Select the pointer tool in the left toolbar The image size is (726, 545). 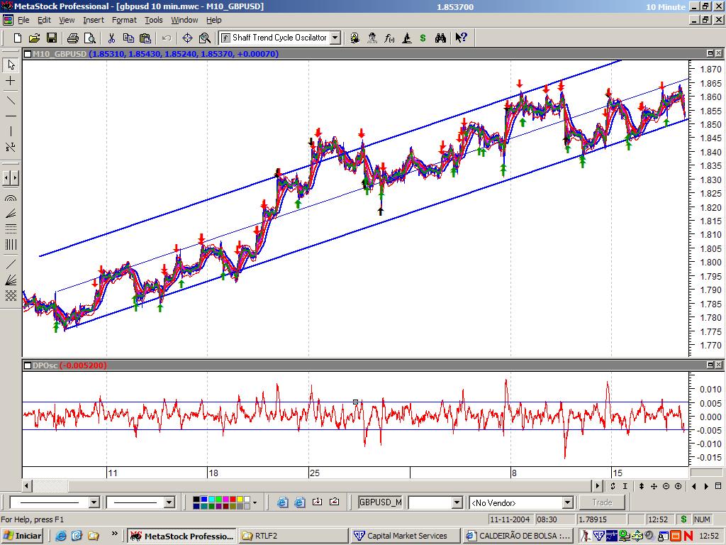[9, 65]
